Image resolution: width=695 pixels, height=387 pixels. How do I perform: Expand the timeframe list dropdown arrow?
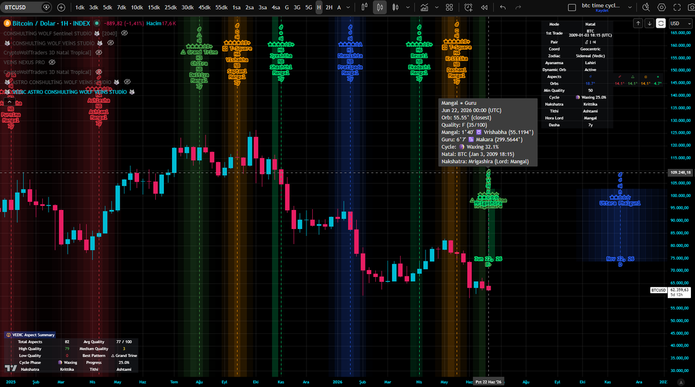click(x=348, y=8)
